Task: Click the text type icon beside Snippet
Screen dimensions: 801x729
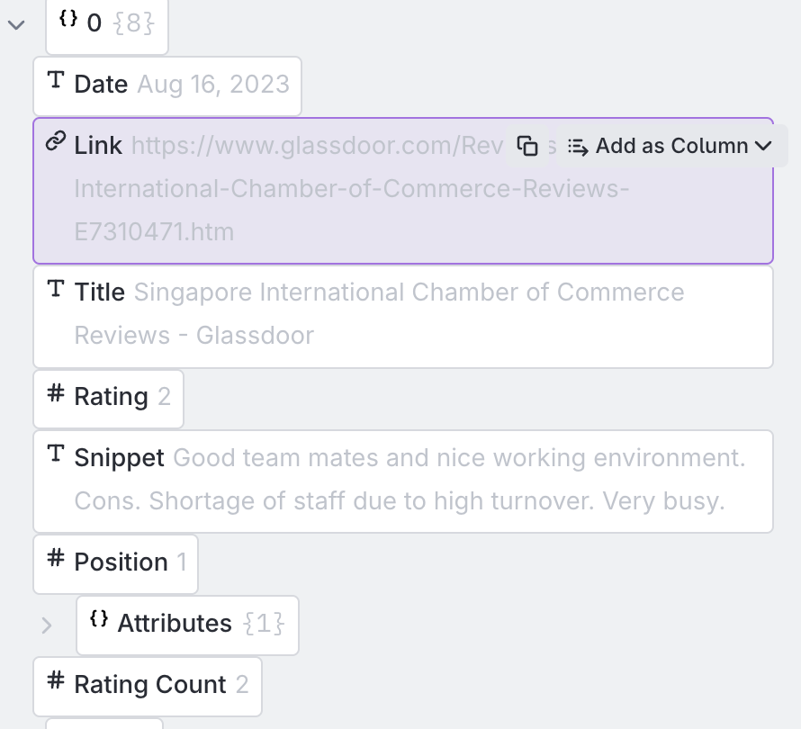Action: [x=56, y=454]
